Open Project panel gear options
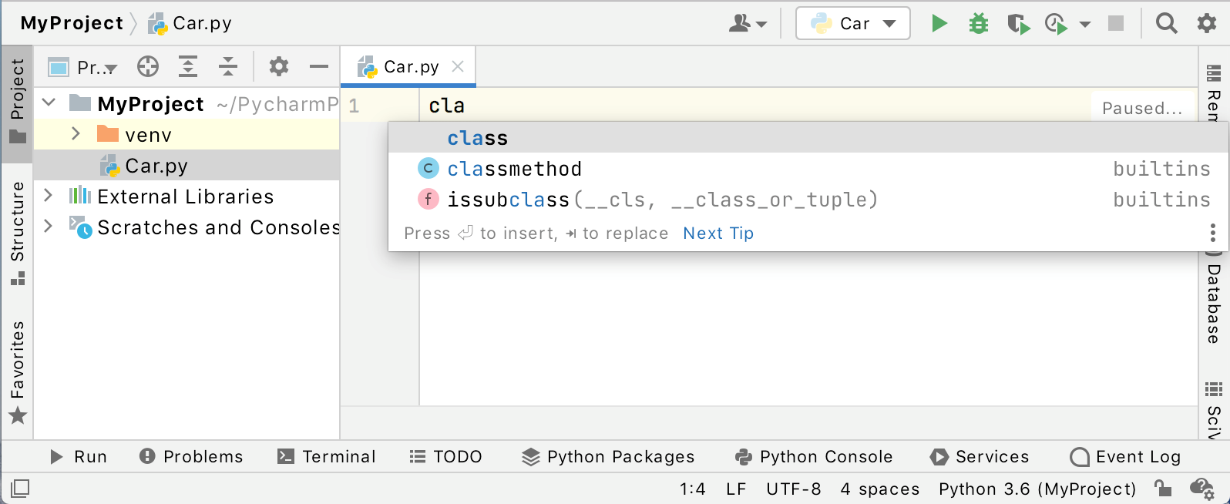The image size is (1230, 504). [x=278, y=67]
